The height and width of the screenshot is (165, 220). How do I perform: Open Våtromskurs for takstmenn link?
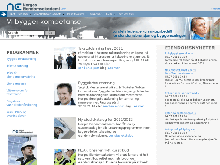pos(17,92)
